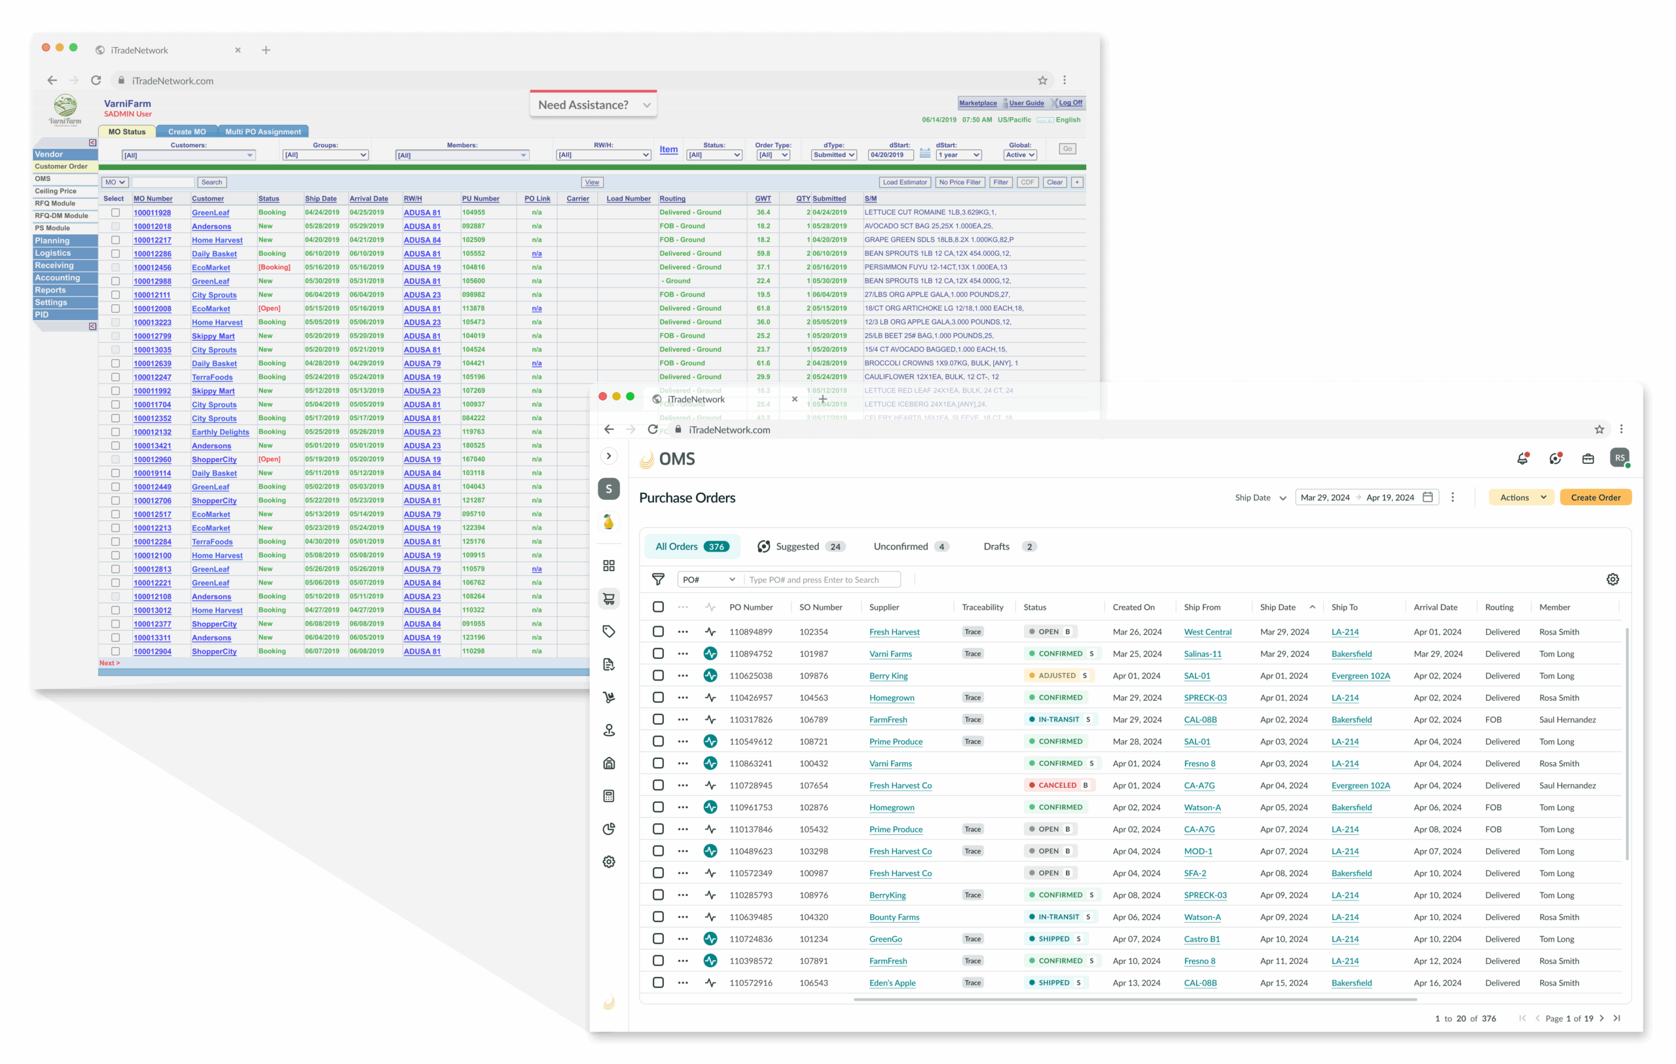Click activity pulse icon for PO 110894752
The image size is (1676, 1064).
(x=710, y=654)
